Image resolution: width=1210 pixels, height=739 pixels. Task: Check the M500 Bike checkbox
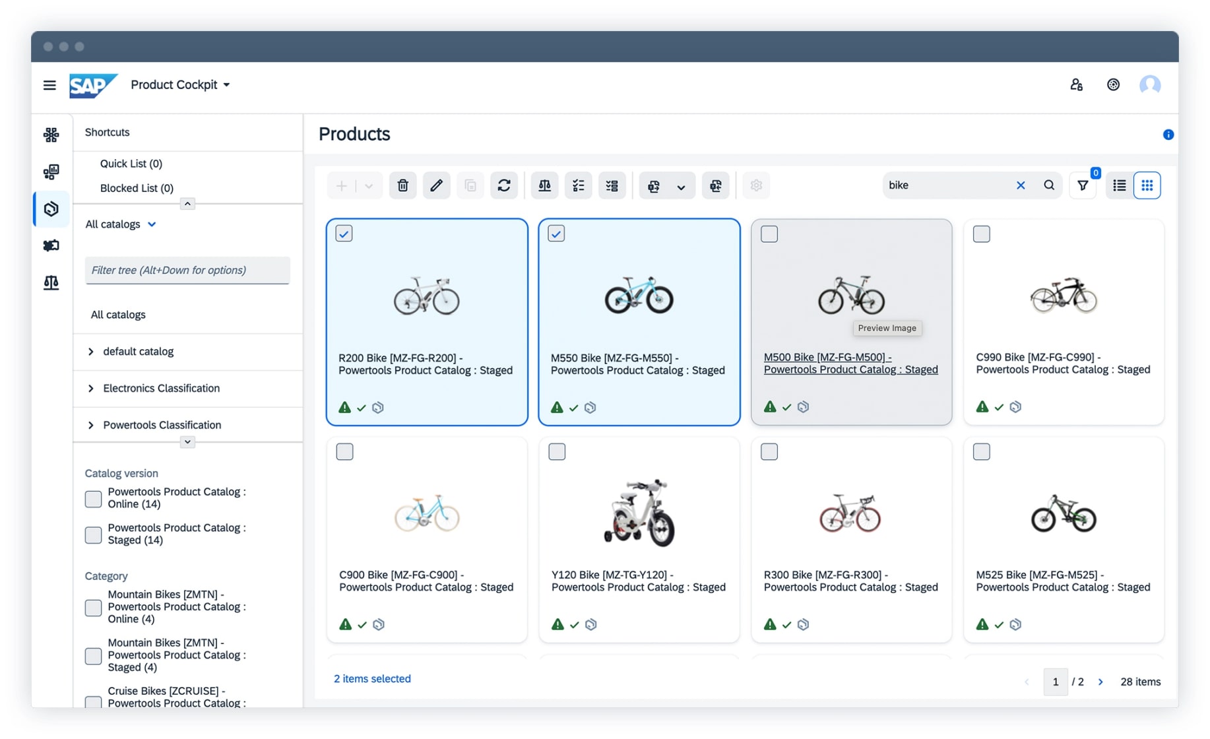click(x=769, y=234)
